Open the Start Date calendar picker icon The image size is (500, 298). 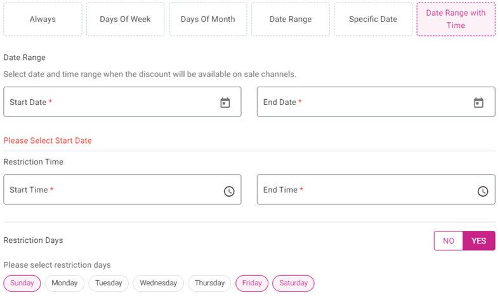click(x=225, y=102)
